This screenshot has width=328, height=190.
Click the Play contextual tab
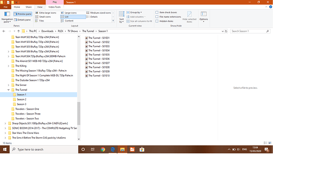(55, 2)
